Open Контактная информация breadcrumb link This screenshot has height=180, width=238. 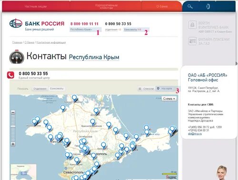[51, 42]
